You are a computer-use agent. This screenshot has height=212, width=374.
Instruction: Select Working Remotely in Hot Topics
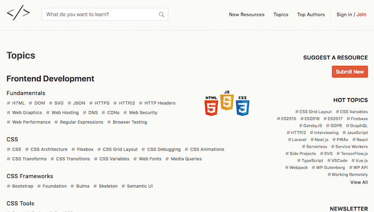click(348, 174)
